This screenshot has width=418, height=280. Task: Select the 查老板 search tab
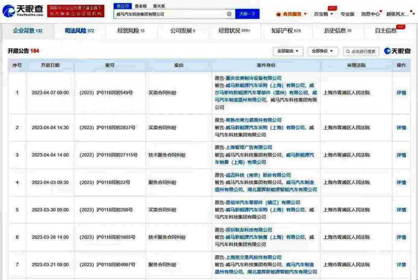tap(141, 6)
